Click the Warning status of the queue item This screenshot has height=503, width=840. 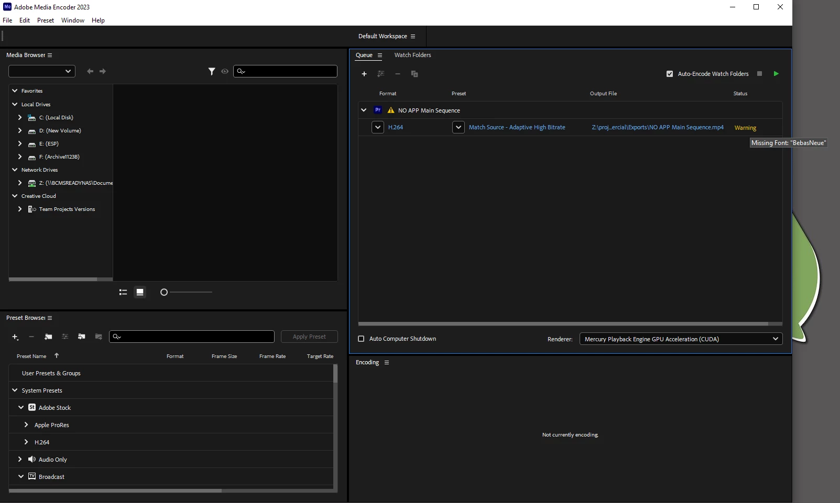coord(745,128)
